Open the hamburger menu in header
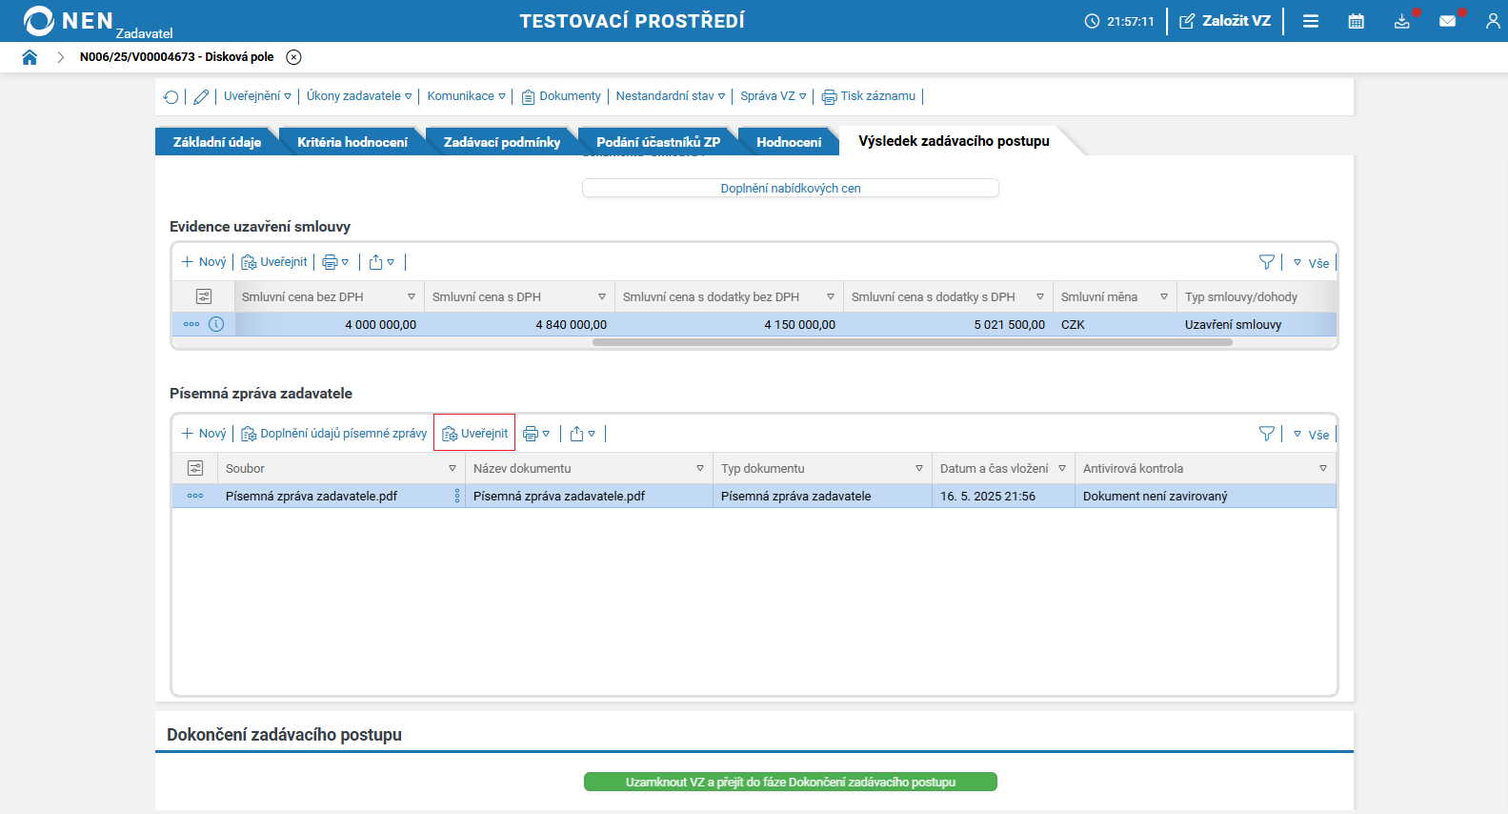The image size is (1508, 814). click(1311, 21)
